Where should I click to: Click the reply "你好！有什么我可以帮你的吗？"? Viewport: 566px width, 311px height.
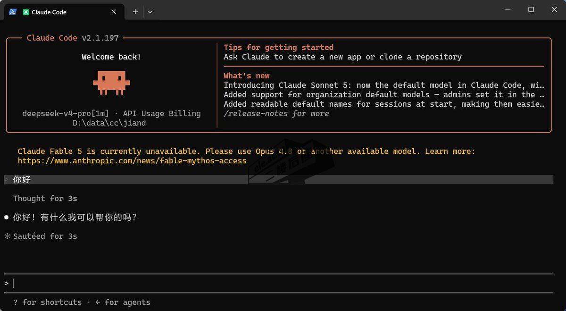[x=75, y=217]
